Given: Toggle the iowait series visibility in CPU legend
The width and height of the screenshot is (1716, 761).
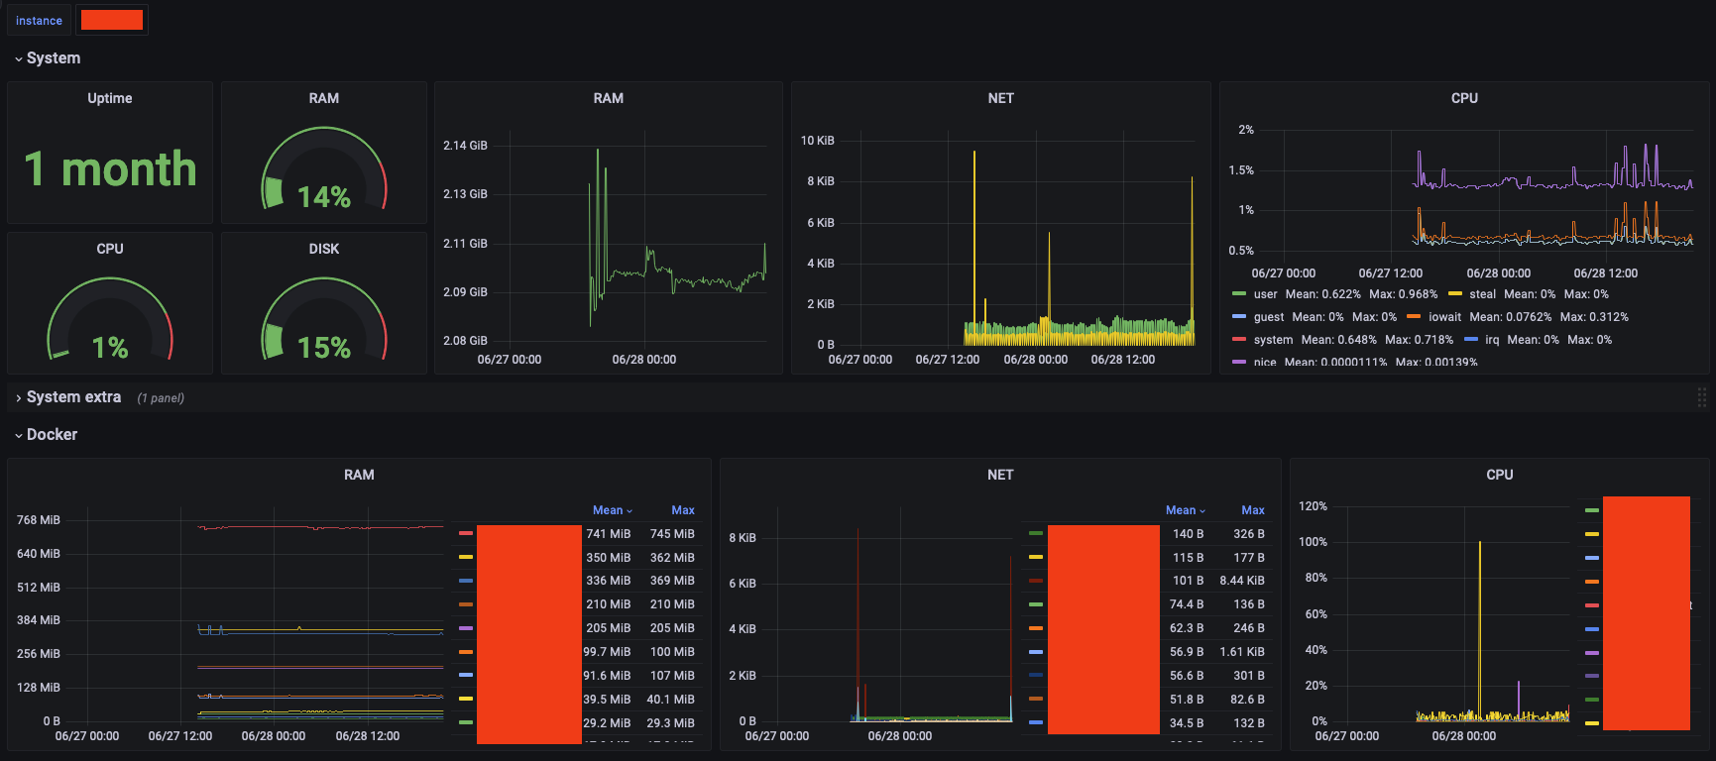Looking at the screenshot, I should click(1444, 317).
